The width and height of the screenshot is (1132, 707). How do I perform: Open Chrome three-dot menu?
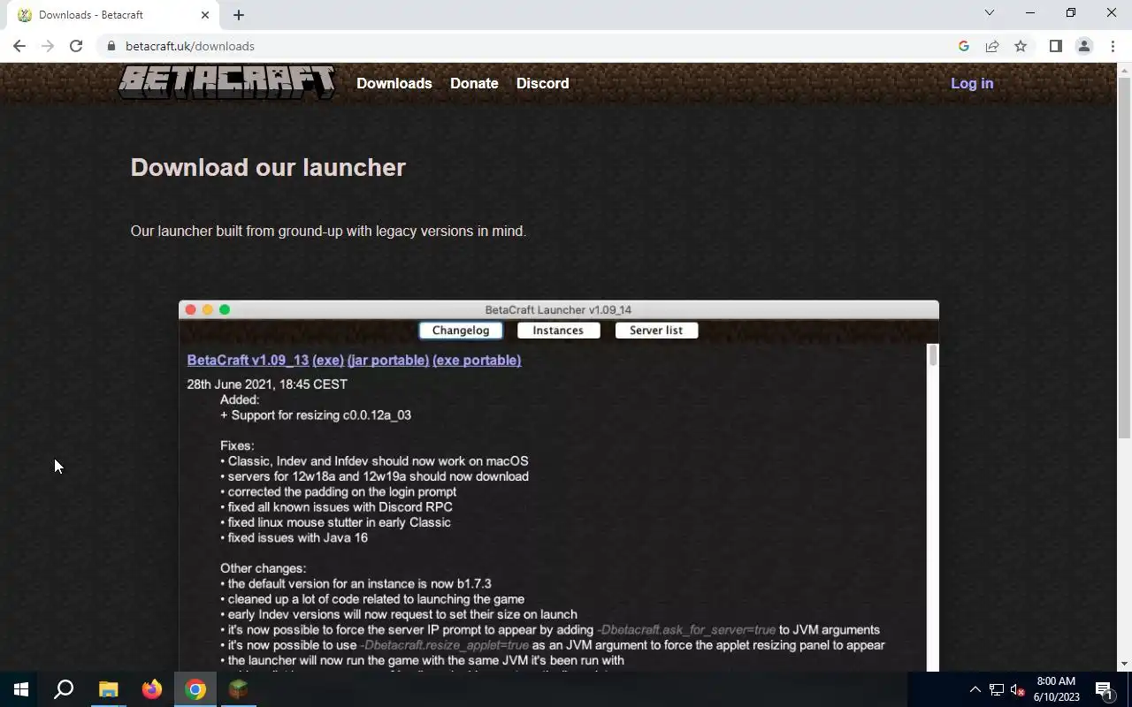[1113, 46]
